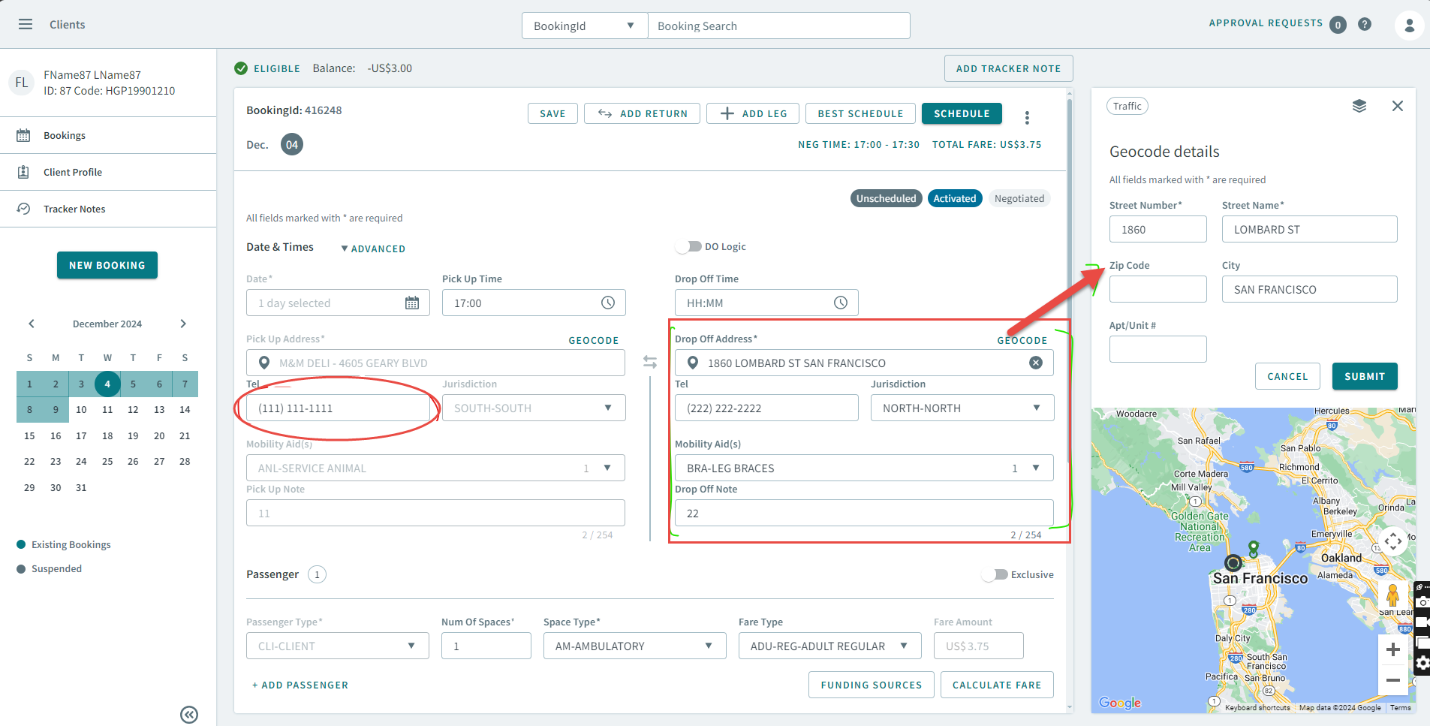This screenshot has height=726, width=1430.
Task: Open the NORTH-NORTH Jurisdiction dropdown
Action: 962,408
